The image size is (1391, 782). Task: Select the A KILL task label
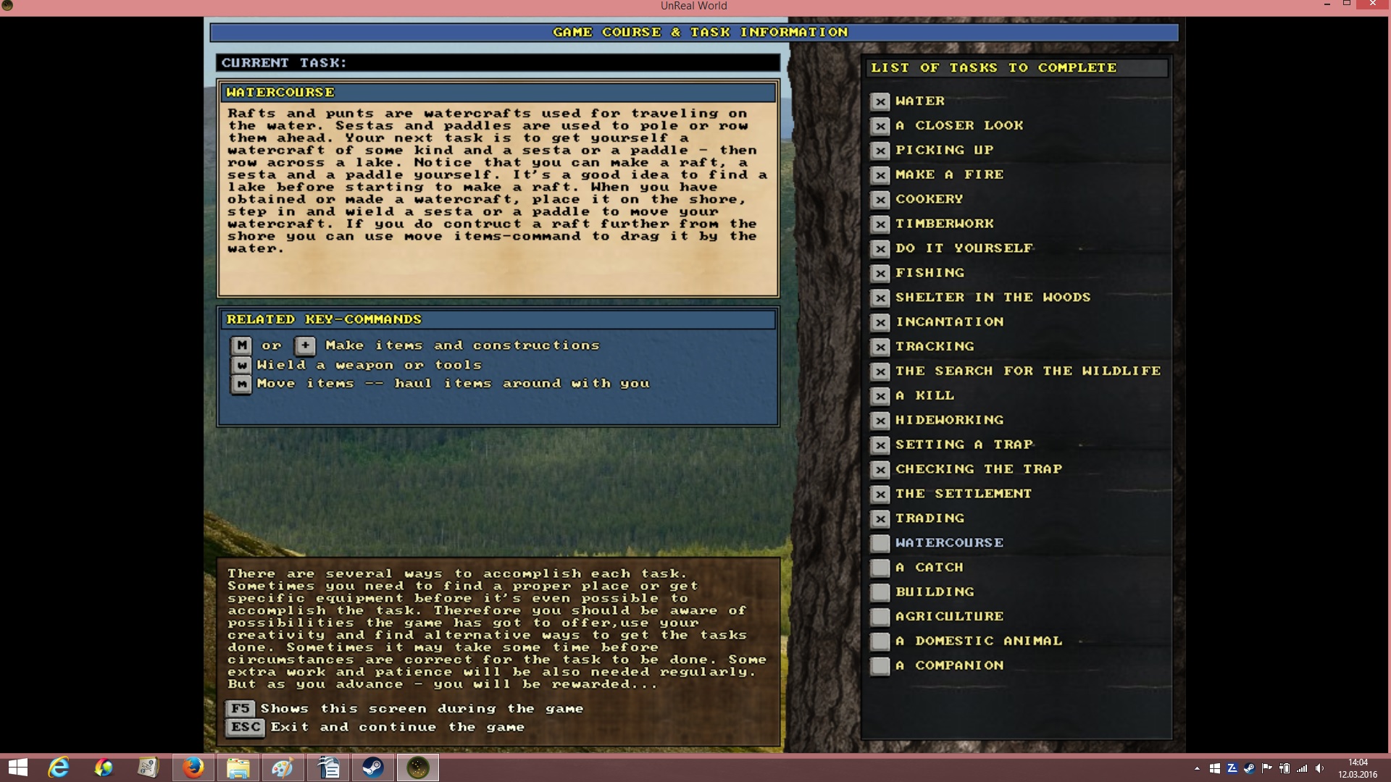pyautogui.click(x=924, y=396)
